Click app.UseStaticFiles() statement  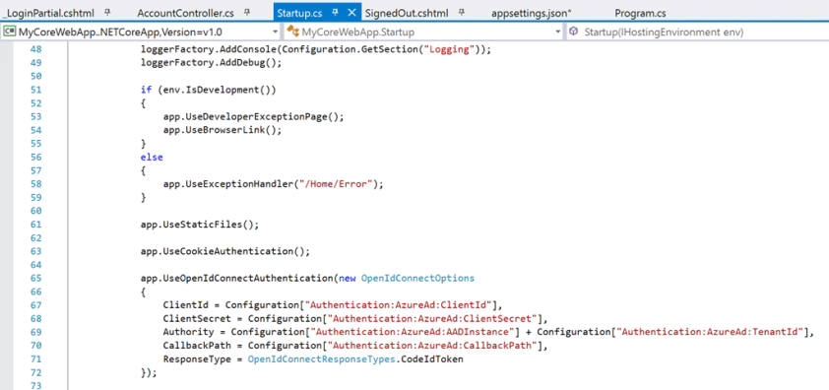pos(200,225)
